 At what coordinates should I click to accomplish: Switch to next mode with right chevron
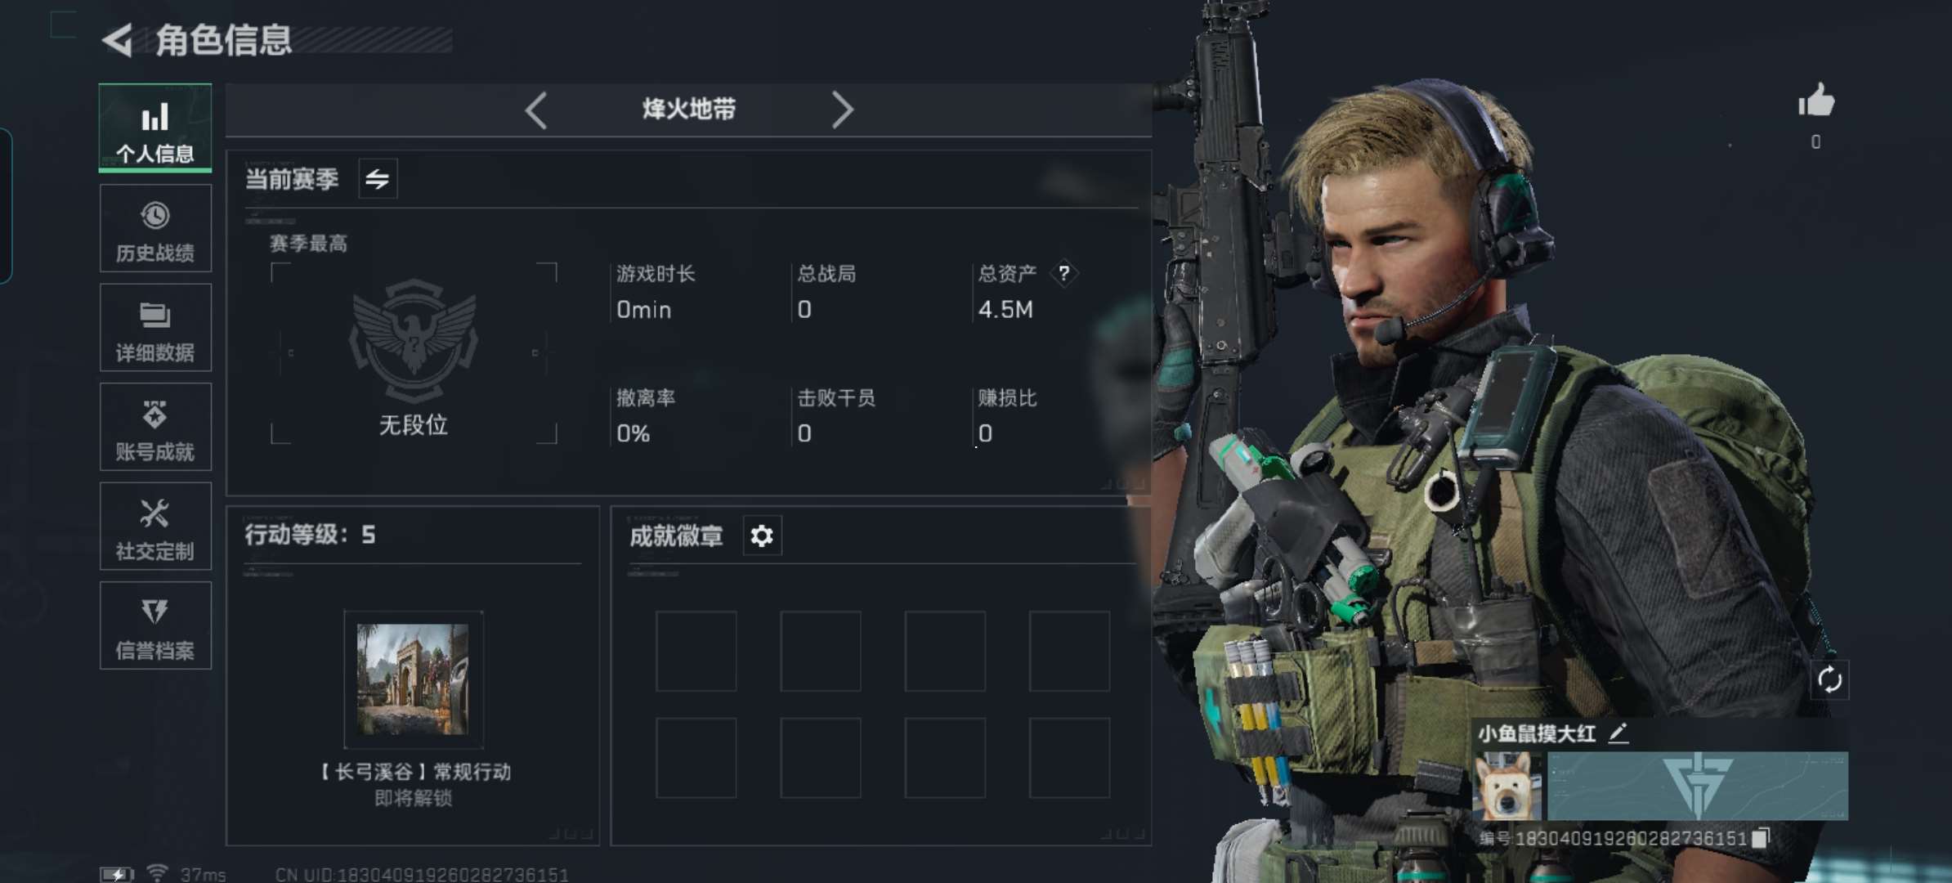click(x=842, y=110)
